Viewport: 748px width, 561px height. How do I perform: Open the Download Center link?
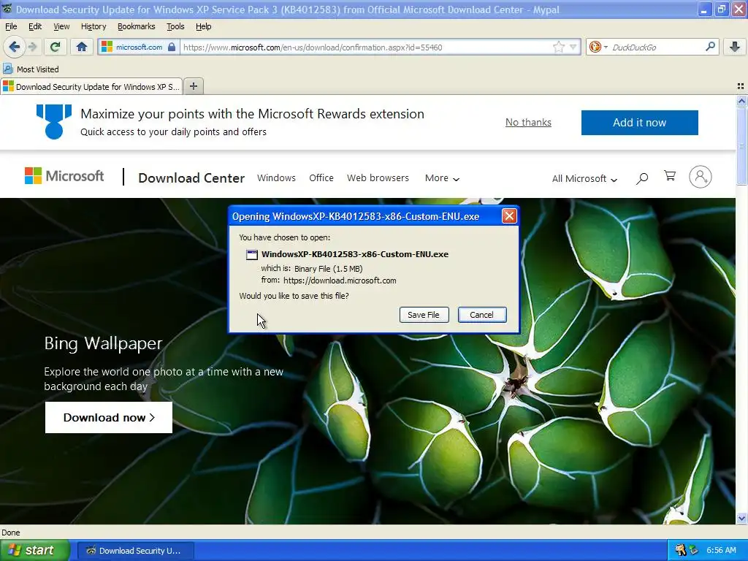tap(191, 178)
